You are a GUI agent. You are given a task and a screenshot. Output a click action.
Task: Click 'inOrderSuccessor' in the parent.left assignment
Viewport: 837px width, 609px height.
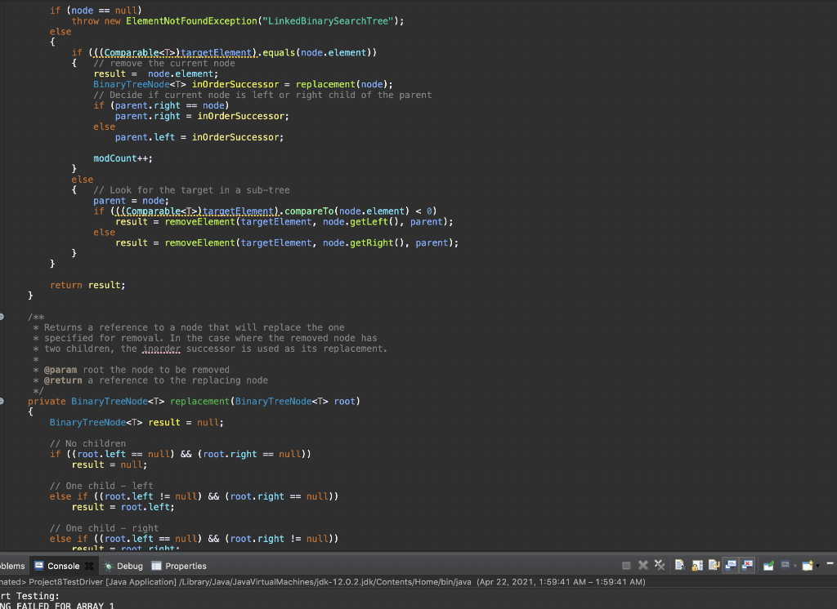click(235, 137)
